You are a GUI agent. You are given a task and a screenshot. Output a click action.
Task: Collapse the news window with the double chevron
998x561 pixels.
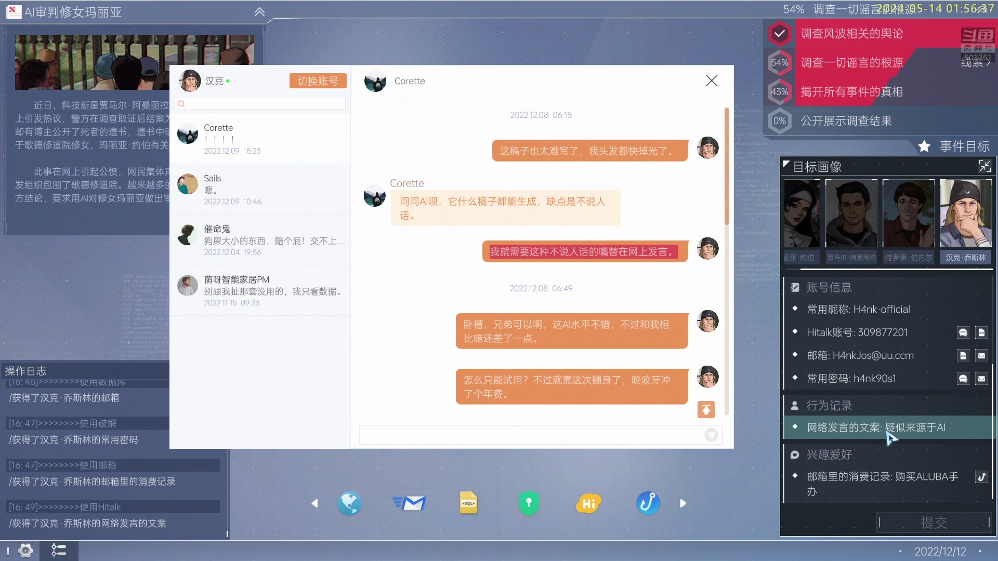[260, 11]
